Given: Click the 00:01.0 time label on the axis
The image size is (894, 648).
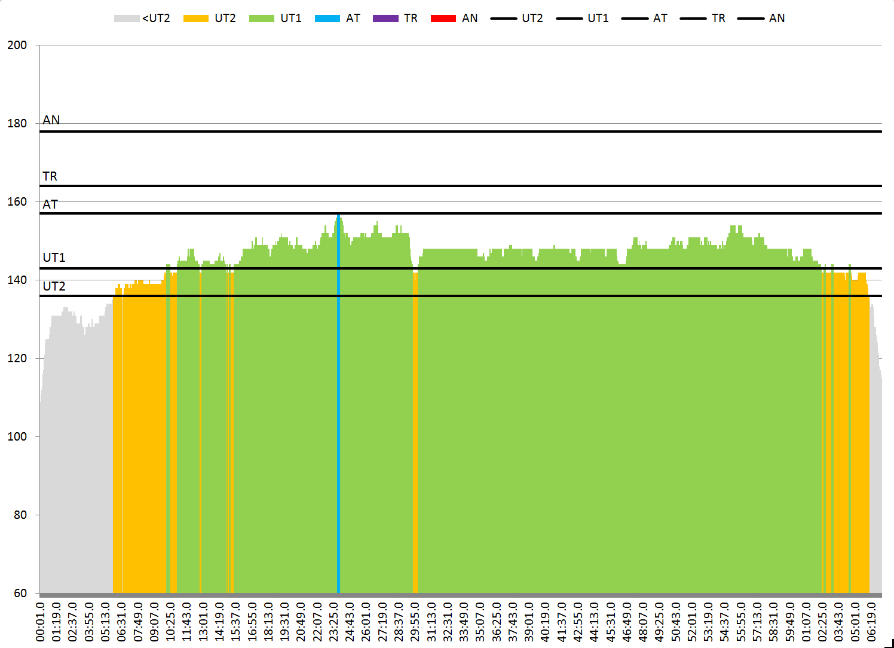Looking at the screenshot, I should coord(41,622).
